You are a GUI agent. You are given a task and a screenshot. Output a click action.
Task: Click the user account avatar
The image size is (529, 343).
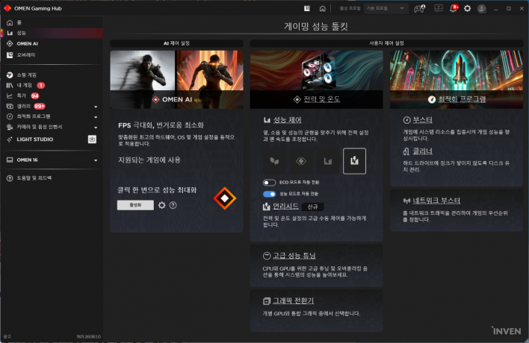482,9
